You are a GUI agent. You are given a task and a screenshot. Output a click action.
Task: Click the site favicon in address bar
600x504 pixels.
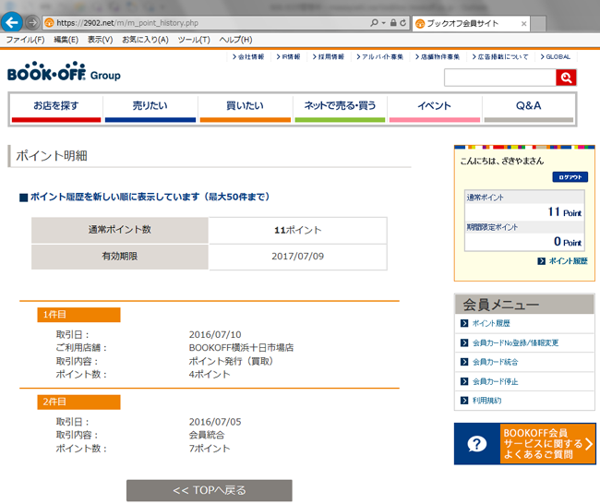click(49, 23)
